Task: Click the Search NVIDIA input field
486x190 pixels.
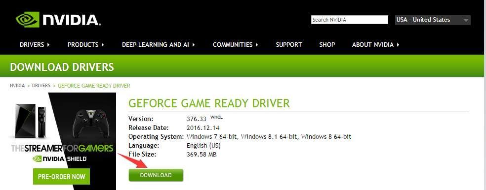Action: [349, 20]
